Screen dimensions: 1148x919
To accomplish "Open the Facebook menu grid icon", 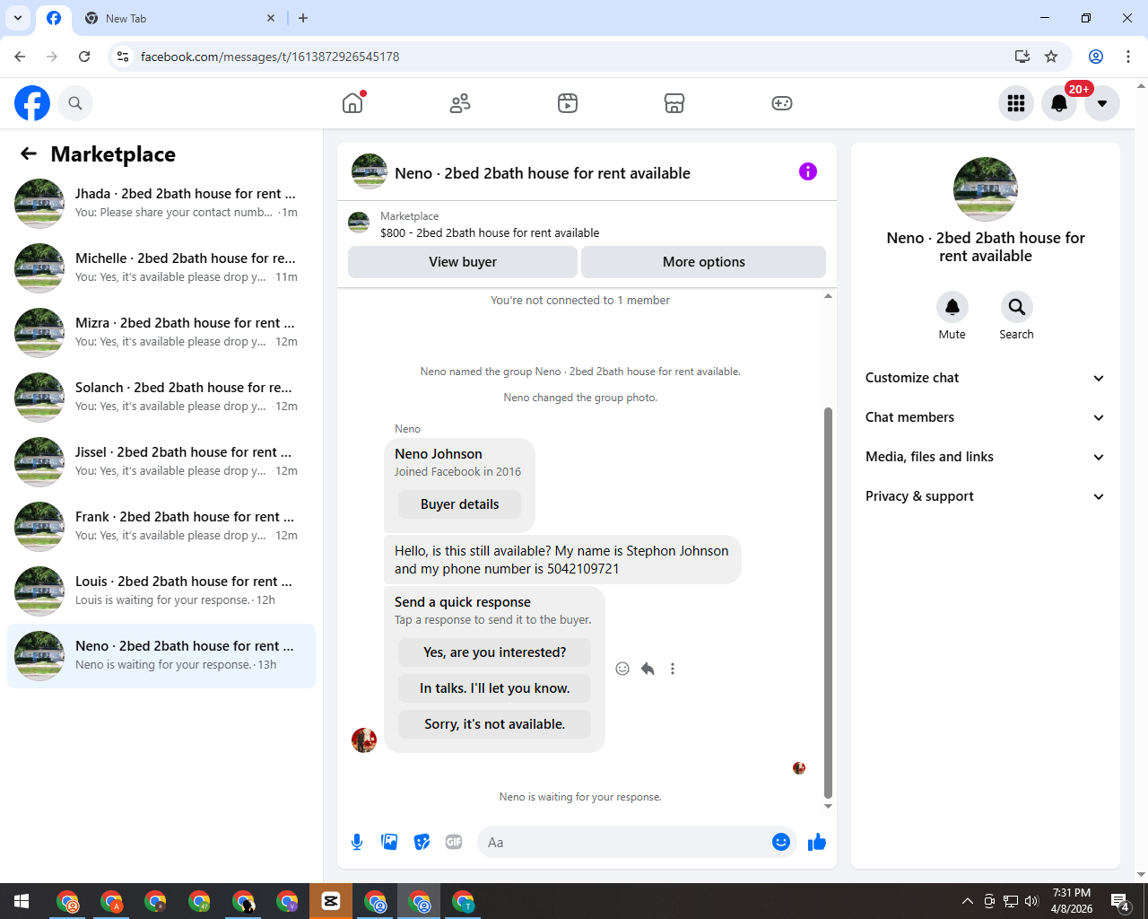I will click(1016, 103).
